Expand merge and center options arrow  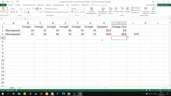(69, 12)
